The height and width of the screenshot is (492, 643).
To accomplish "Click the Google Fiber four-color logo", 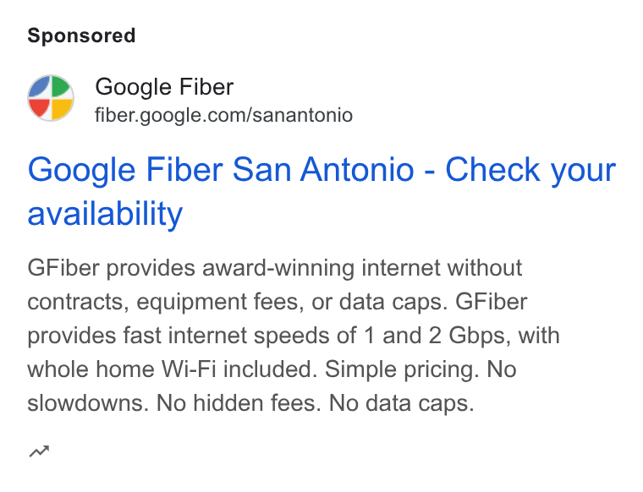I will pos(51,98).
